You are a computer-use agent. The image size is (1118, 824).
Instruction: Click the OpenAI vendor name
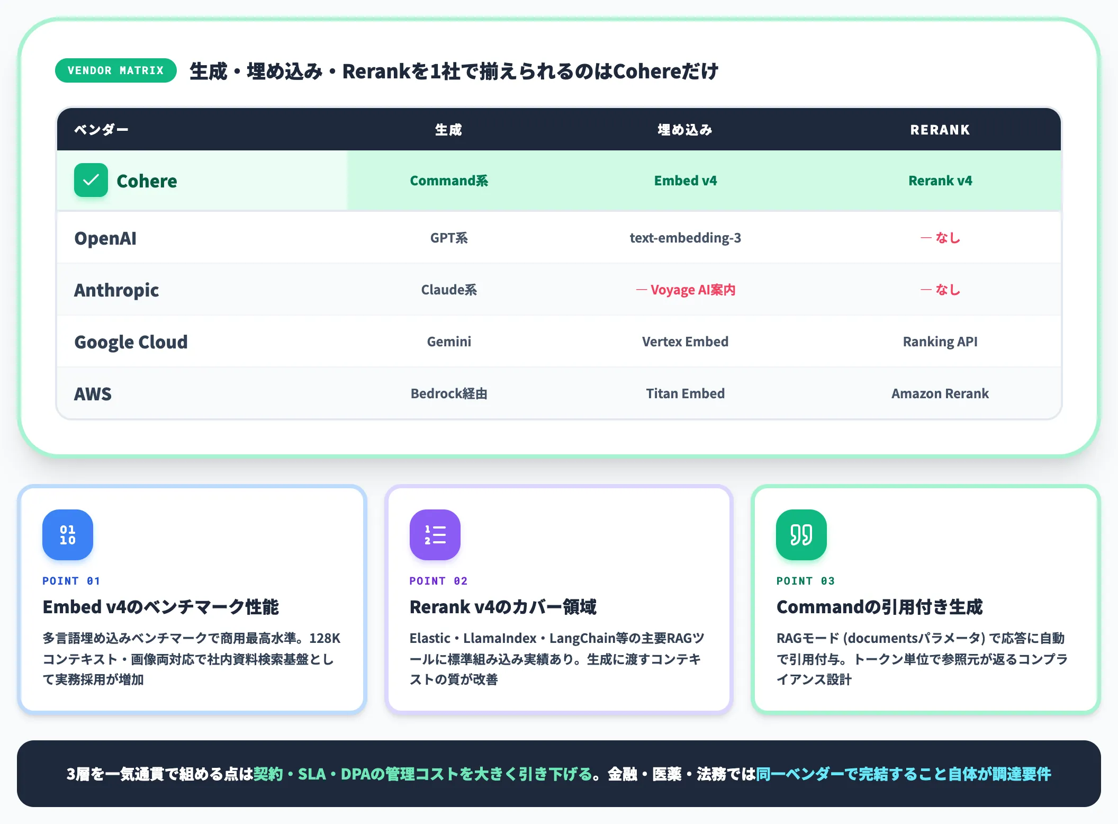coord(105,238)
